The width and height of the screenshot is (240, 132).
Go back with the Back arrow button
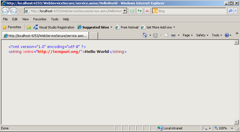pos(5,11)
